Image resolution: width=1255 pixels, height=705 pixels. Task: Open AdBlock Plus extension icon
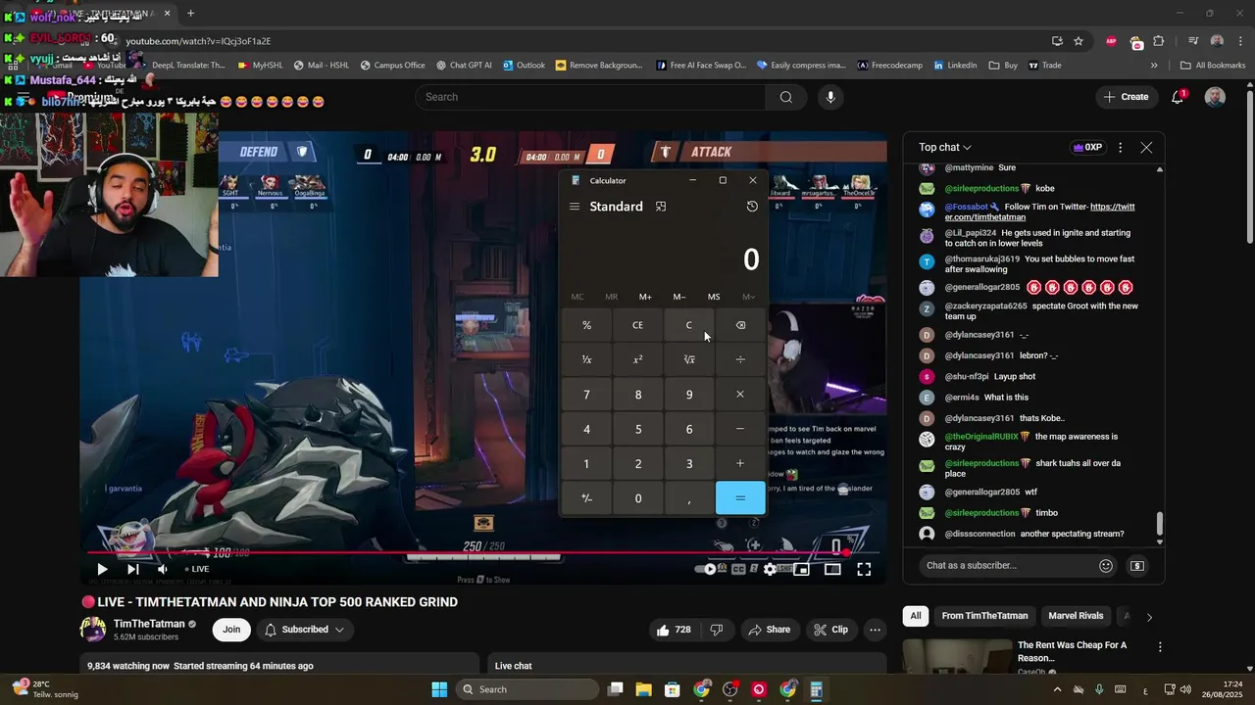(x=1111, y=41)
